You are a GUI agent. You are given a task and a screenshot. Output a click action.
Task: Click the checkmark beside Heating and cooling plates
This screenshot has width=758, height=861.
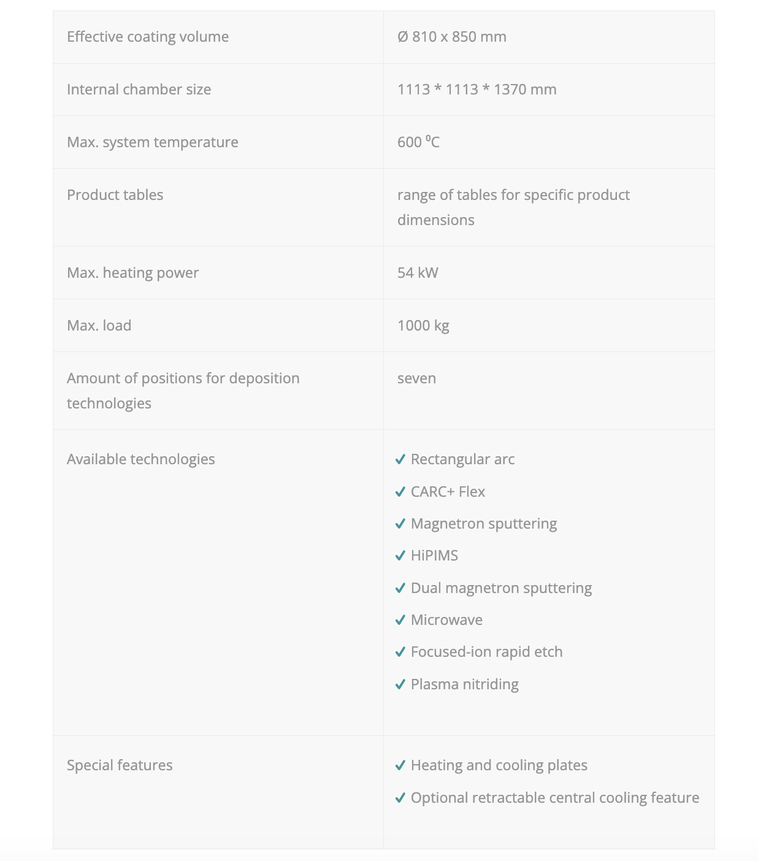click(400, 765)
